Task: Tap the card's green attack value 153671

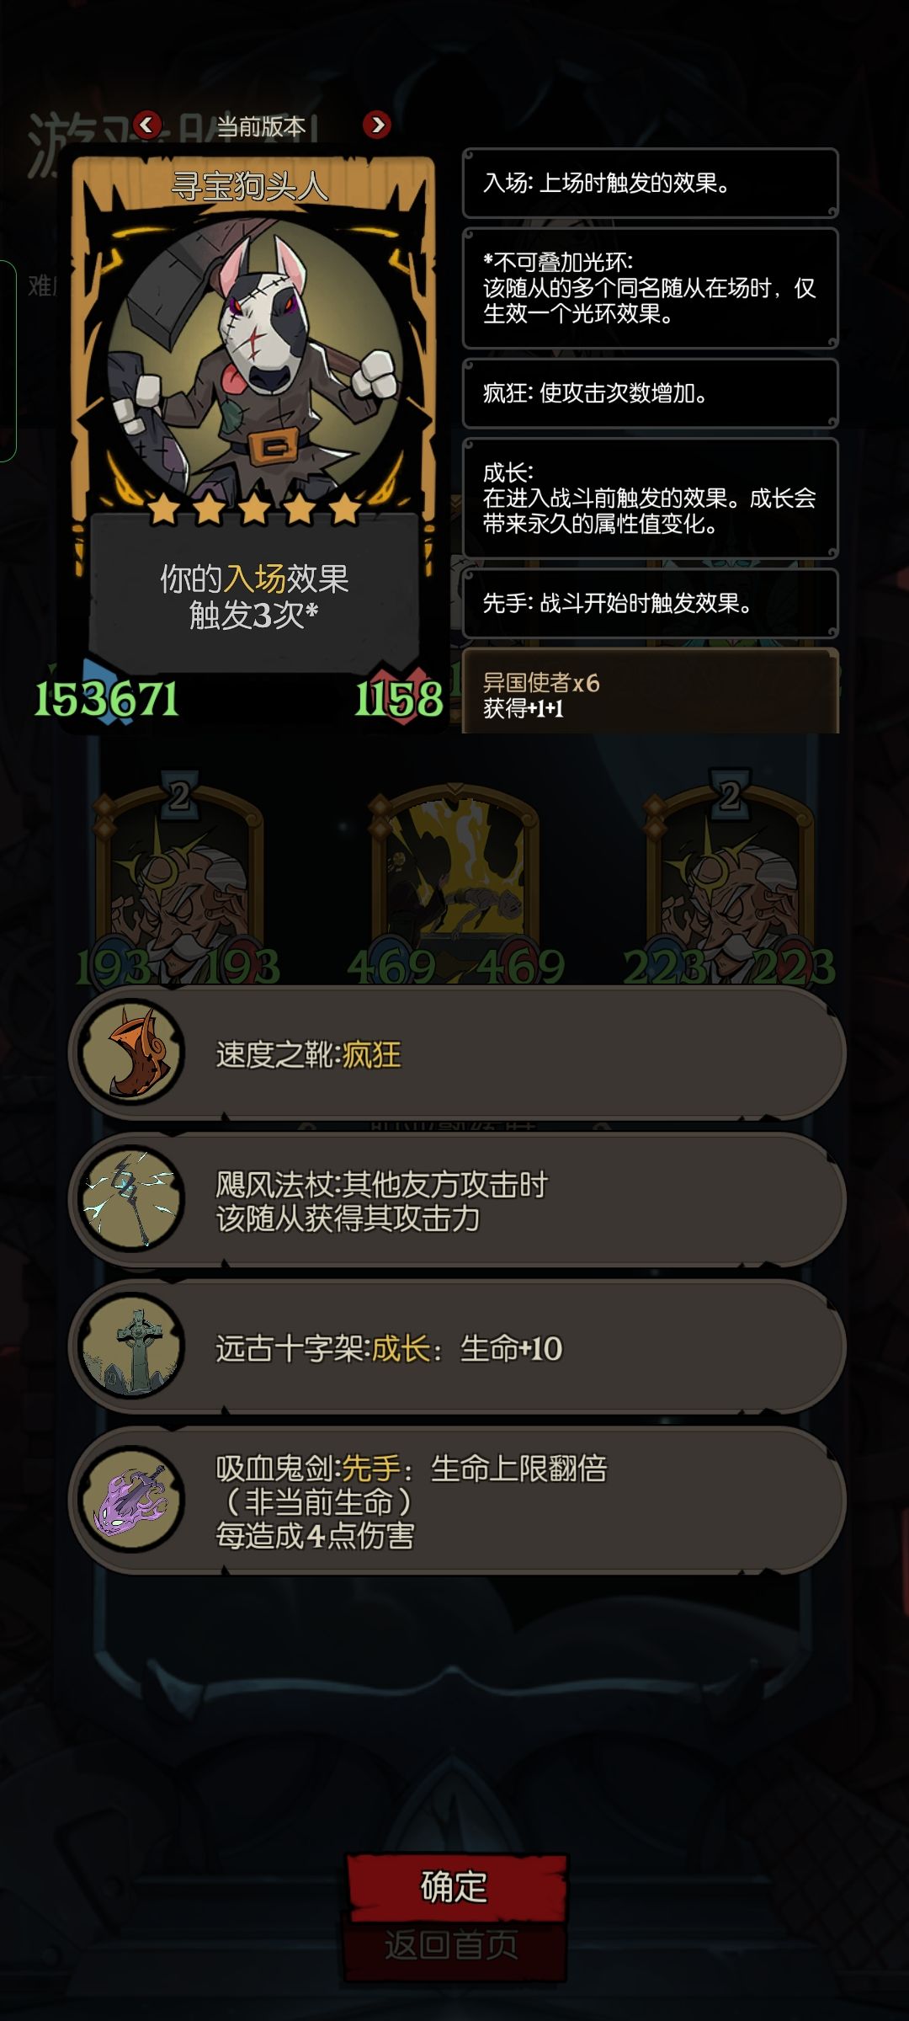Action: pyautogui.click(x=106, y=699)
